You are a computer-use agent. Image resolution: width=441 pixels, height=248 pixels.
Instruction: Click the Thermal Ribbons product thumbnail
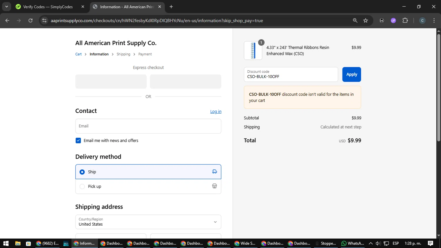tap(253, 51)
